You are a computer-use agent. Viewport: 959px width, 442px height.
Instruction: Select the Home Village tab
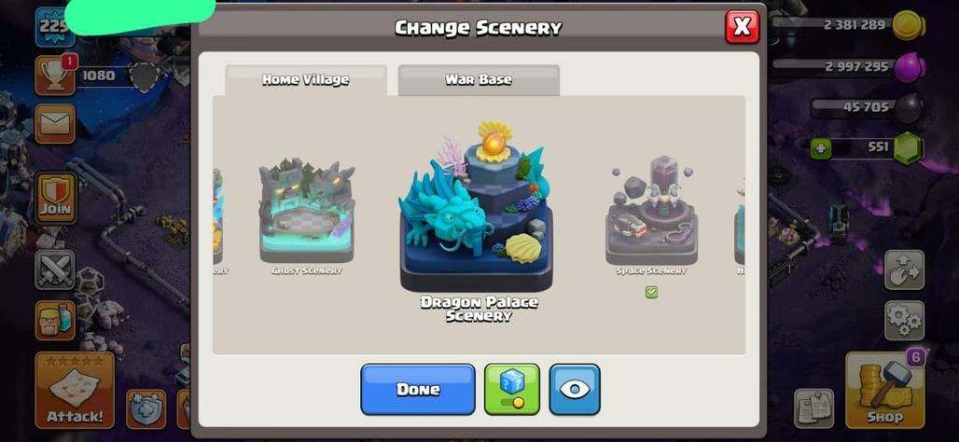pyautogui.click(x=306, y=80)
